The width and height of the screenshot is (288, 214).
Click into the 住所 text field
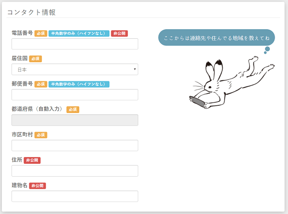(x=75, y=171)
